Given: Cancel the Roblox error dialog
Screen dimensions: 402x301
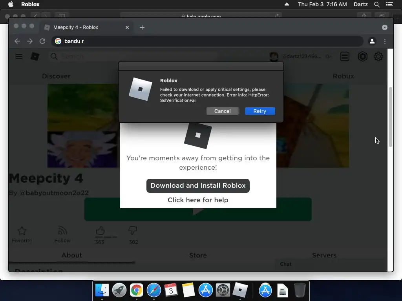Looking at the screenshot, I should coord(222,111).
